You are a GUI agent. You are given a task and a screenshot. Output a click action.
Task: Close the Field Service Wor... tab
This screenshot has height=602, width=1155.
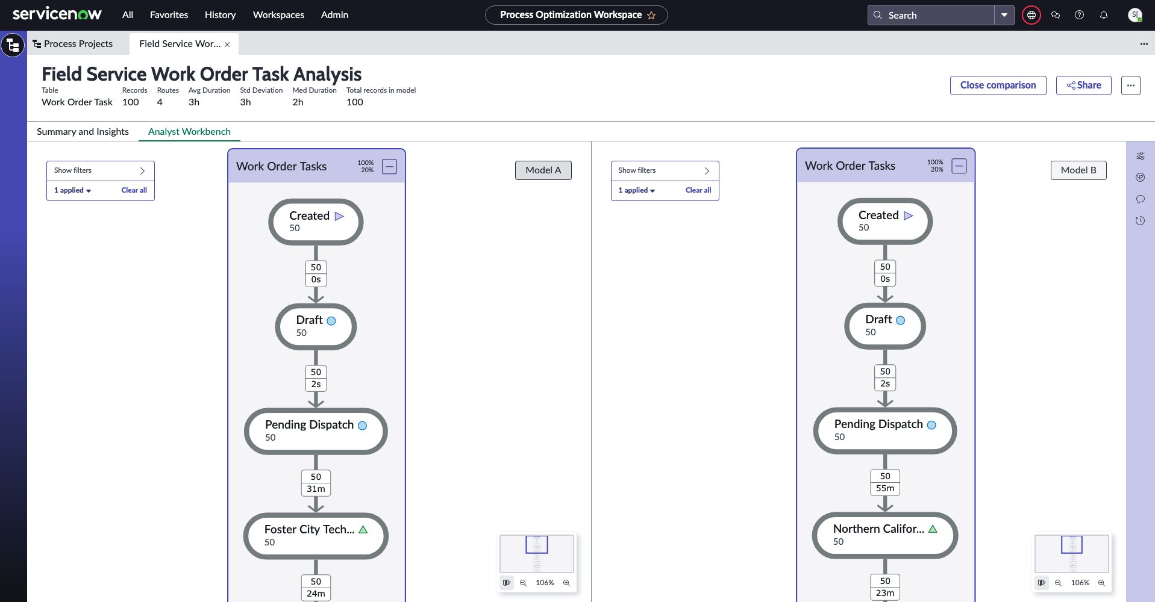[227, 45]
